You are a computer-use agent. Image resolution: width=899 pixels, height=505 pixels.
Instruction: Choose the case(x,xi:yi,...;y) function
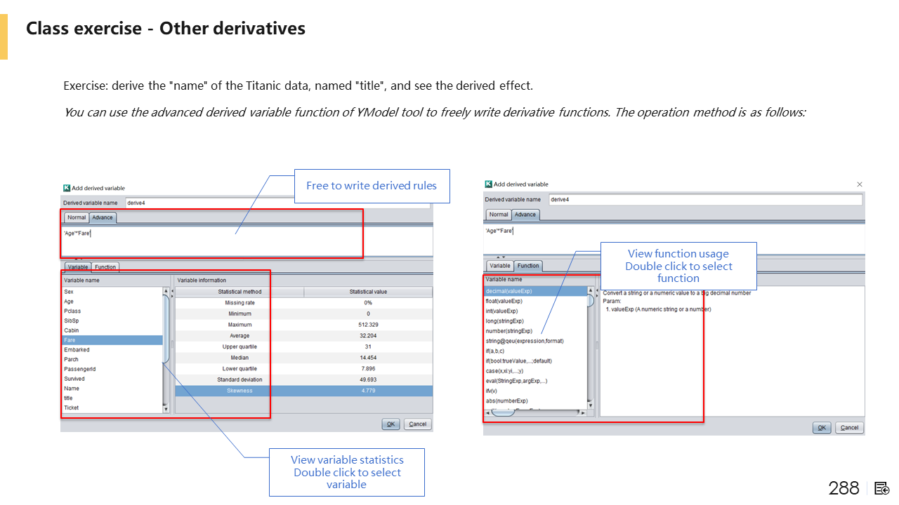coord(504,371)
